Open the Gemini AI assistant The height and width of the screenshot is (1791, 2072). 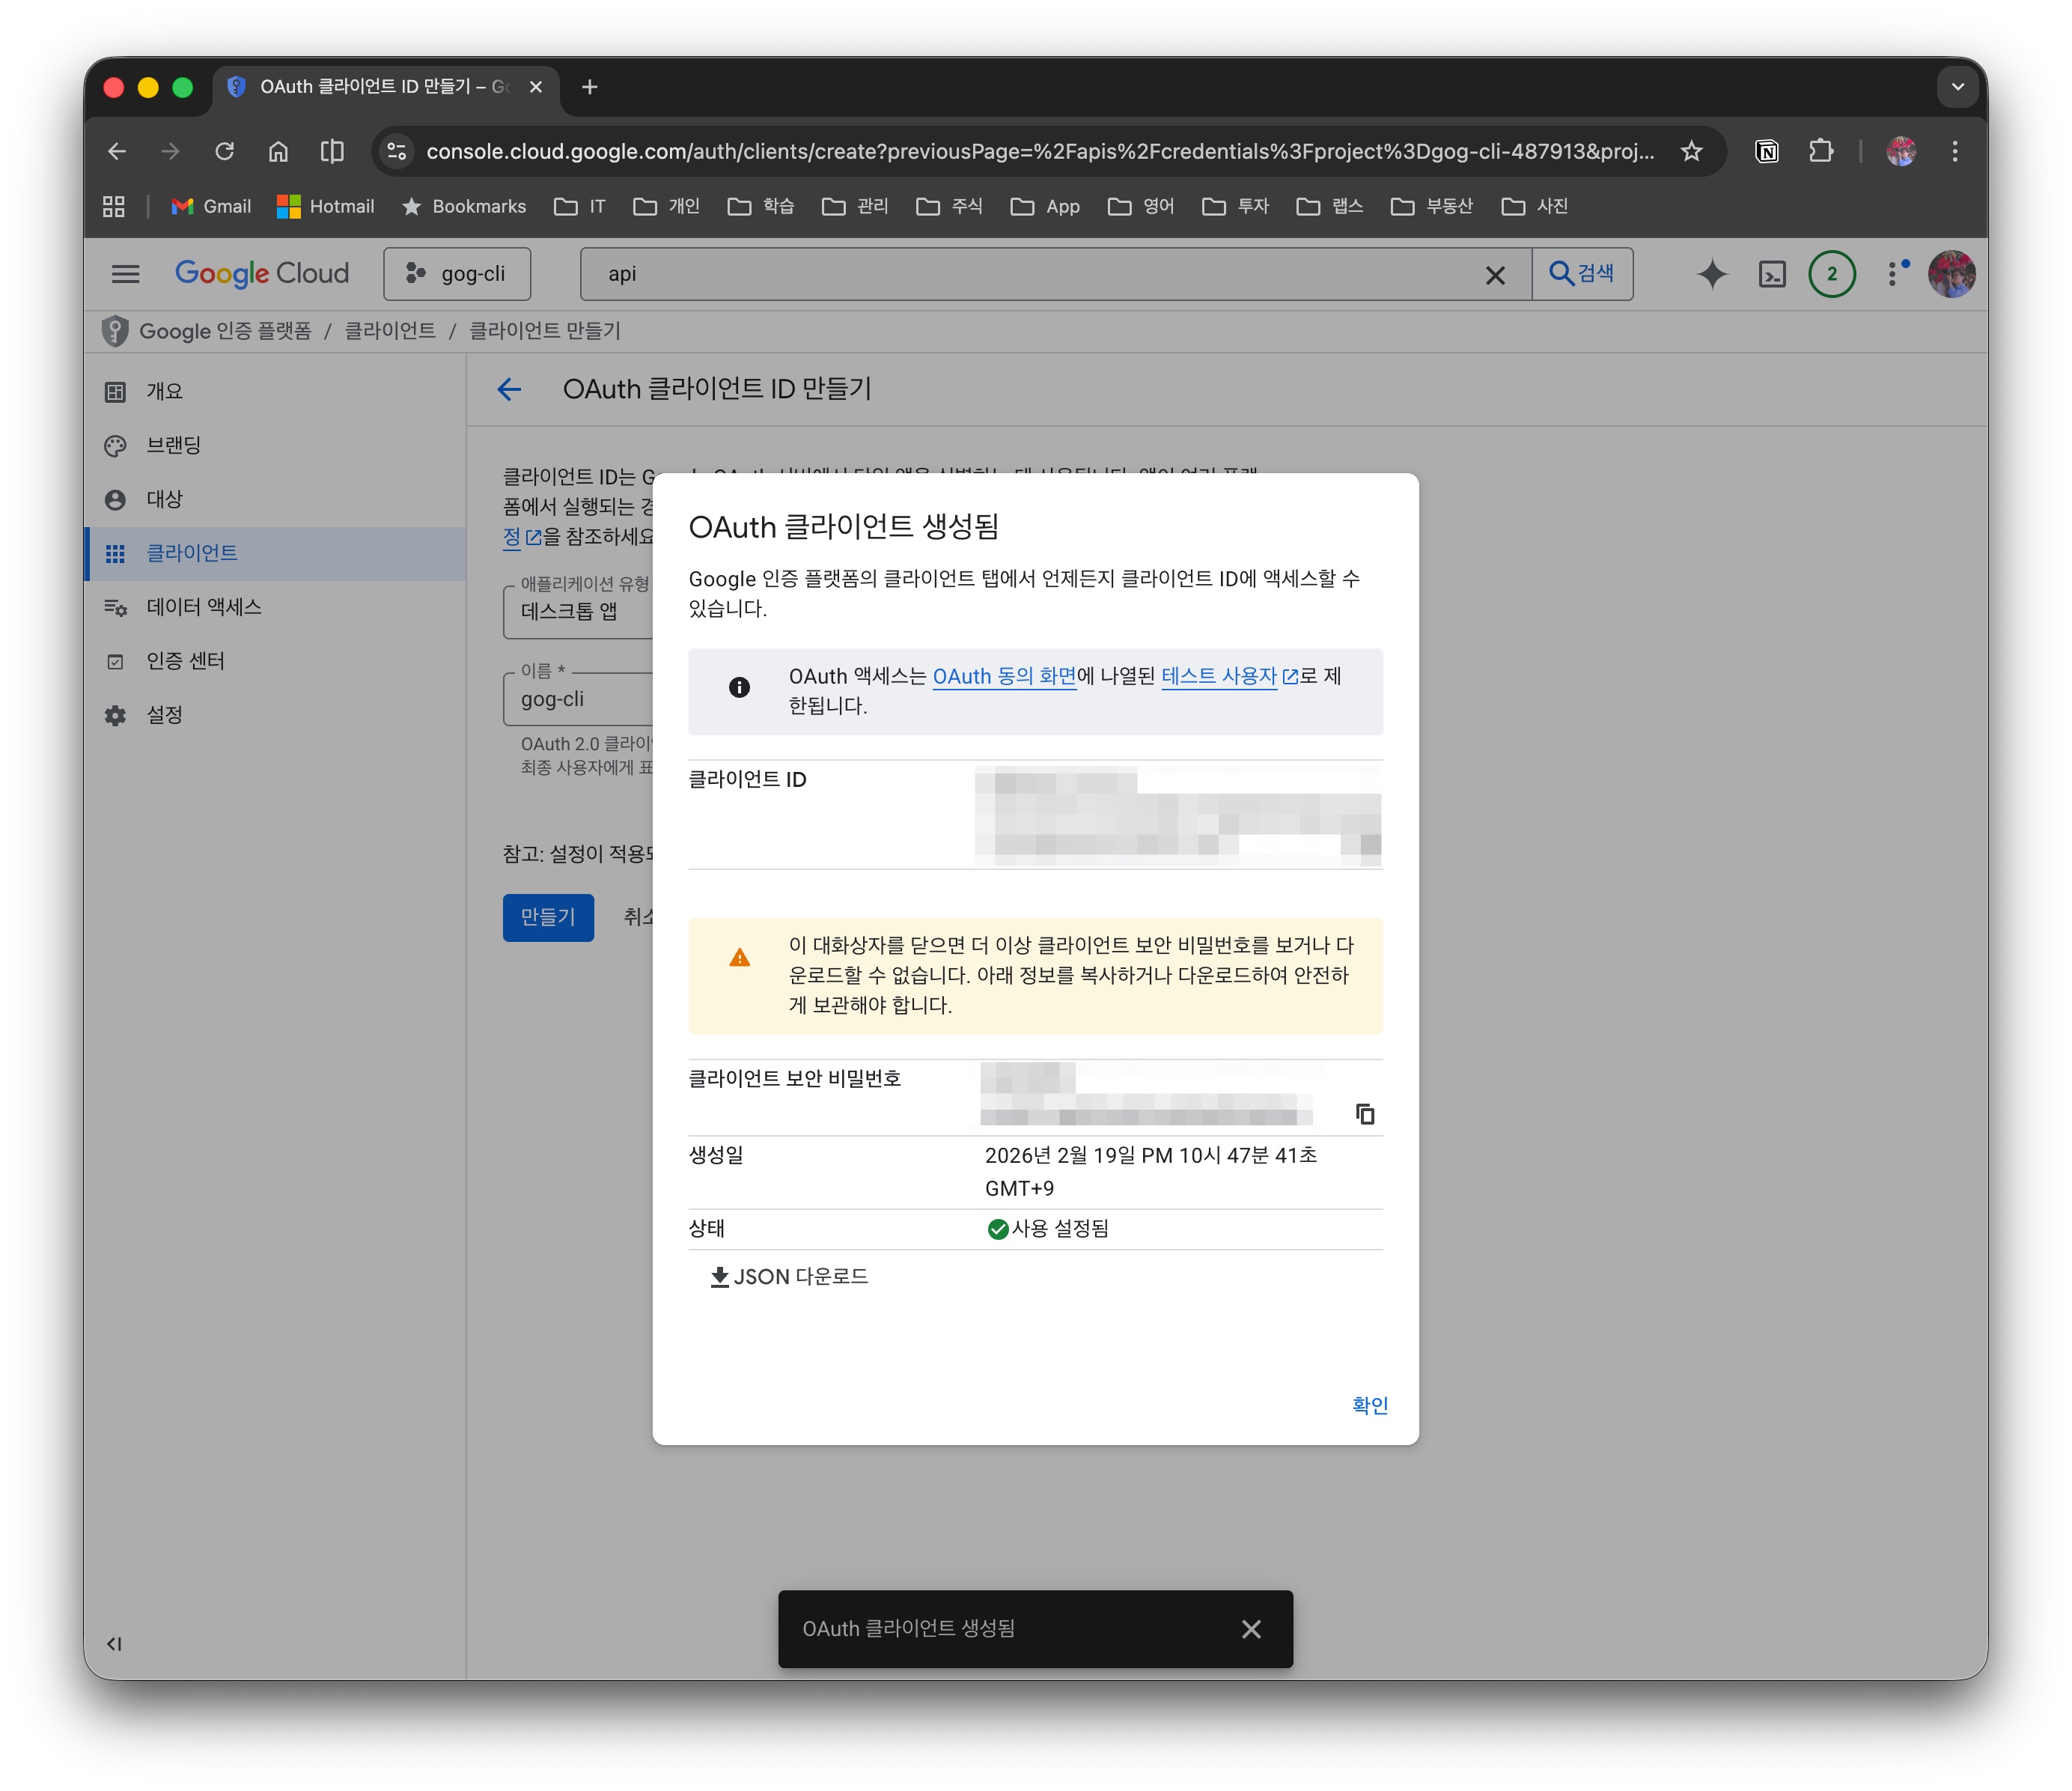tap(1711, 274)
